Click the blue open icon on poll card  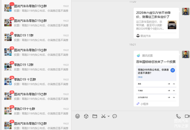173,70
